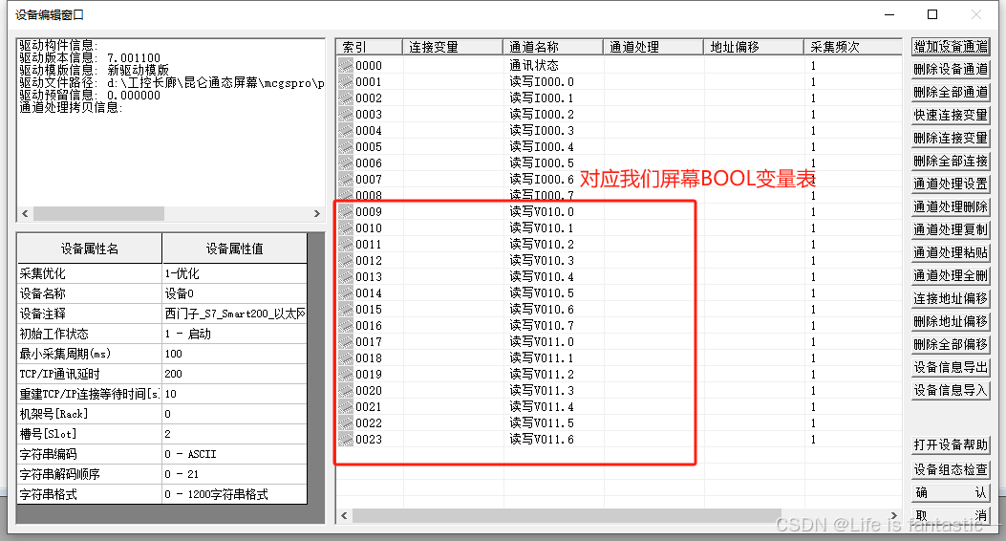Click 连接地址偏移 button
This screenshot has height=541, width=1006.
(951, 298)
